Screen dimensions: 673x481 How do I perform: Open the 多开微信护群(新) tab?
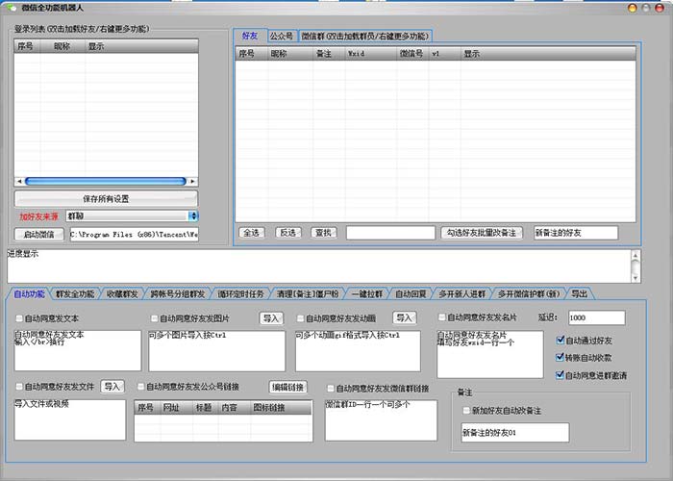coord(529,294)
